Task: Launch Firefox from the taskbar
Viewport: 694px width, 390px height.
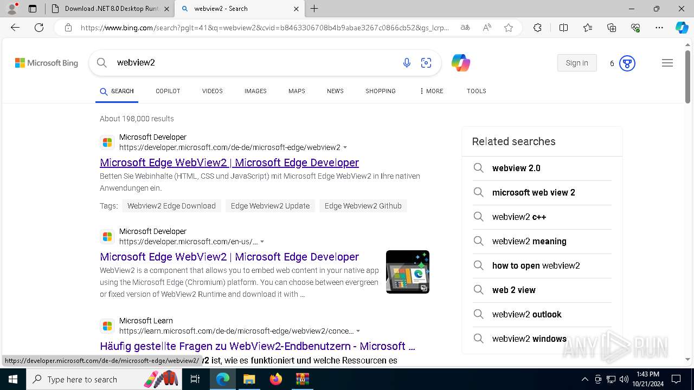Action: [276, 379]
